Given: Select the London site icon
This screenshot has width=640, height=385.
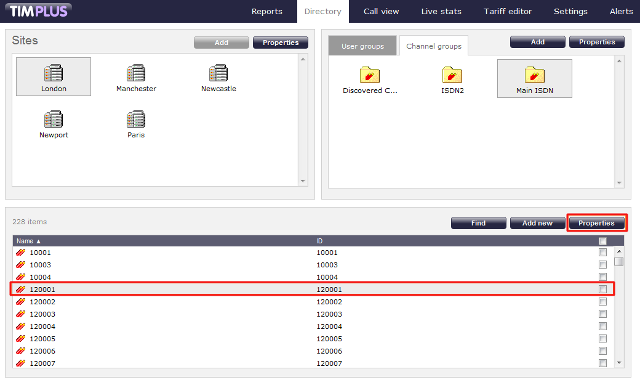Looking at the screenshot, I should 54,74.
